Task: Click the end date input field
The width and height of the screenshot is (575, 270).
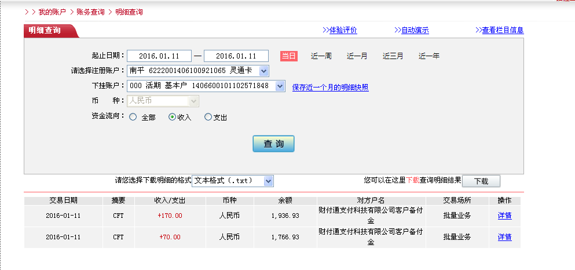Action: (236, 56)
